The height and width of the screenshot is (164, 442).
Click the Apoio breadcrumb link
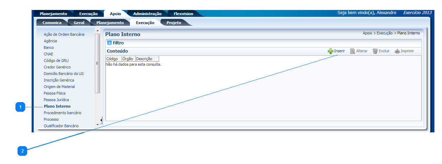point(367,33)
